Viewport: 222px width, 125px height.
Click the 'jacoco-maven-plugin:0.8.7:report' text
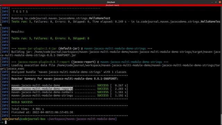(44, 62)
